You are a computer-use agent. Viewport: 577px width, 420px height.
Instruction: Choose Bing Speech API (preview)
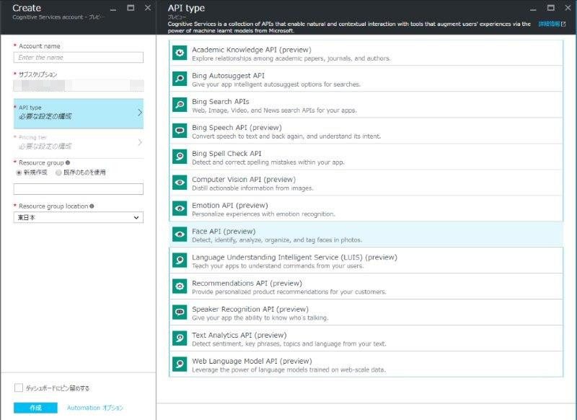(366, 131)
